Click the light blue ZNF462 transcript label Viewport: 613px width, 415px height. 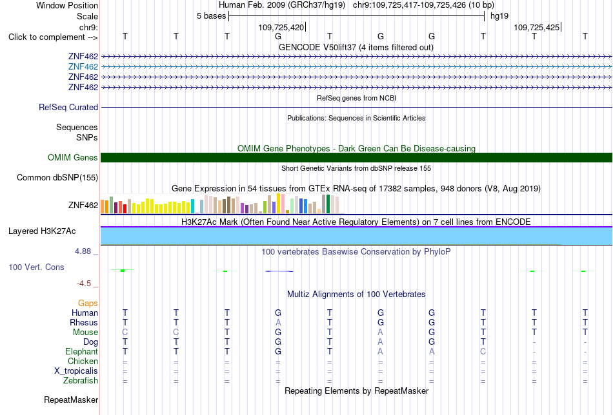click(83, 67)
